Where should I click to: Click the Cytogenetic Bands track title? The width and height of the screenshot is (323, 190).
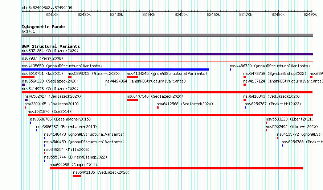[x=43, y=27]
